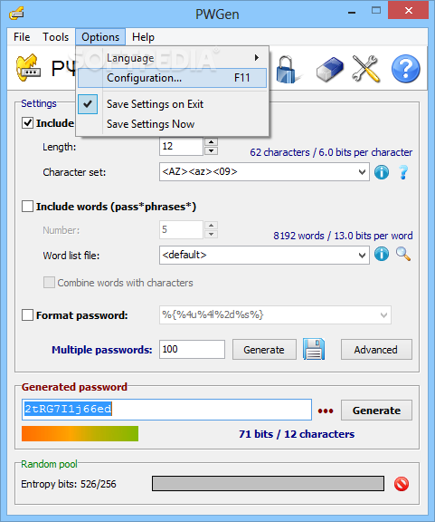Choose Save Settings Now
This screenshot has height=522, width=435.
pos(172,124)
